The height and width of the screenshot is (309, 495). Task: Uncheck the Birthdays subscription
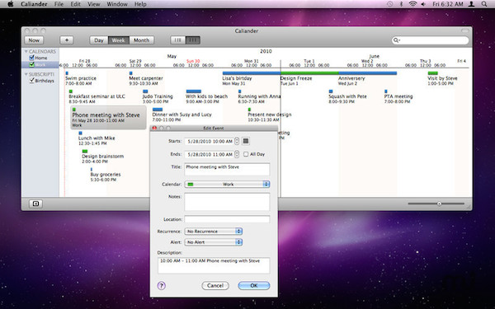coord(31,81)
